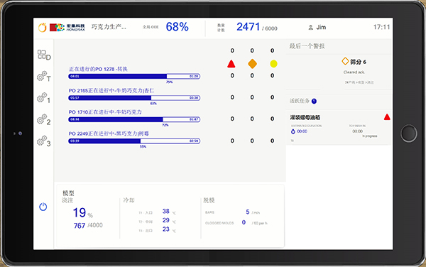Click the yellow circle status icon
The image size is (426, 267).
tap(273, 64)
